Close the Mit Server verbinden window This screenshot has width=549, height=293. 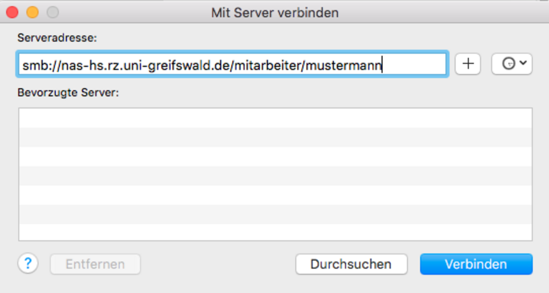pyautogui.click(x=12, y=12)
